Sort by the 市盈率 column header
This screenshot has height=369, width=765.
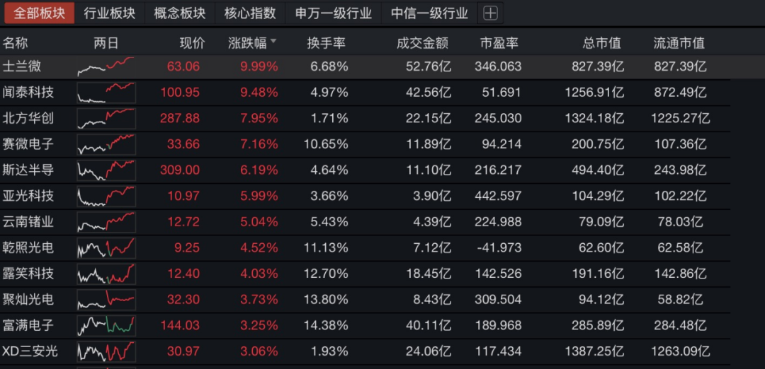click(499, 42)
